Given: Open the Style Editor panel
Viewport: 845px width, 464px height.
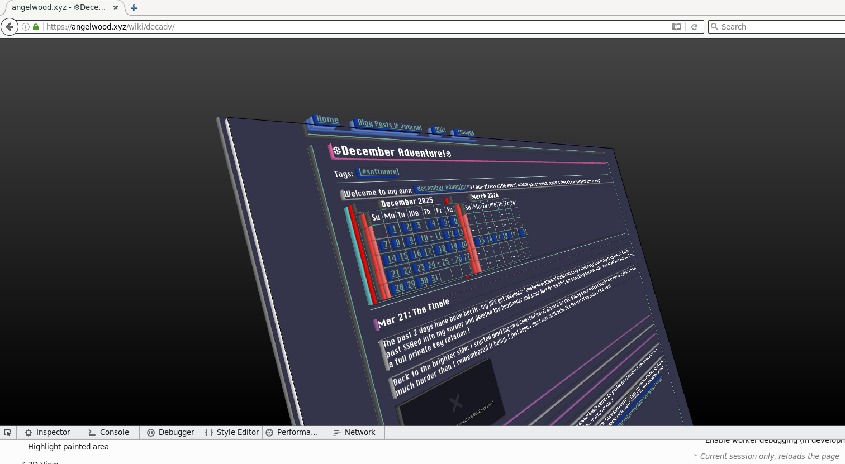Looking at the screenshot, I should point(232,433).
